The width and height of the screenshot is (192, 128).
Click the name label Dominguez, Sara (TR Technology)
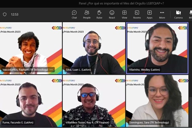[149, 122]
